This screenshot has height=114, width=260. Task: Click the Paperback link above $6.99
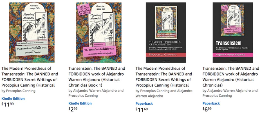point(211,103)
